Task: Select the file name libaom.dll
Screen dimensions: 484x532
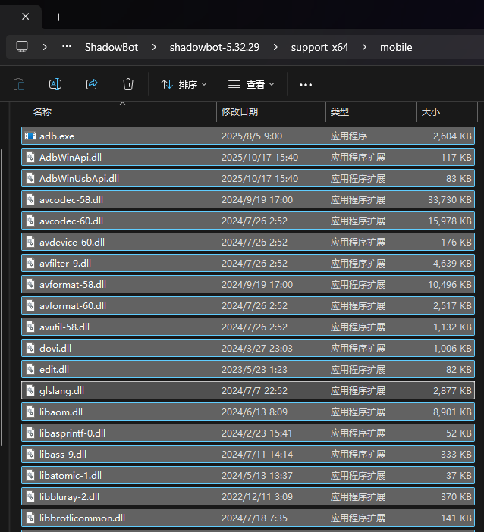Action: 61,412
